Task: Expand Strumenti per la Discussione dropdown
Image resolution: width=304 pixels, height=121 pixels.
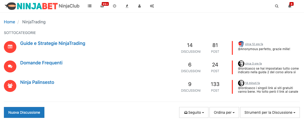Action: pos(270,112)
